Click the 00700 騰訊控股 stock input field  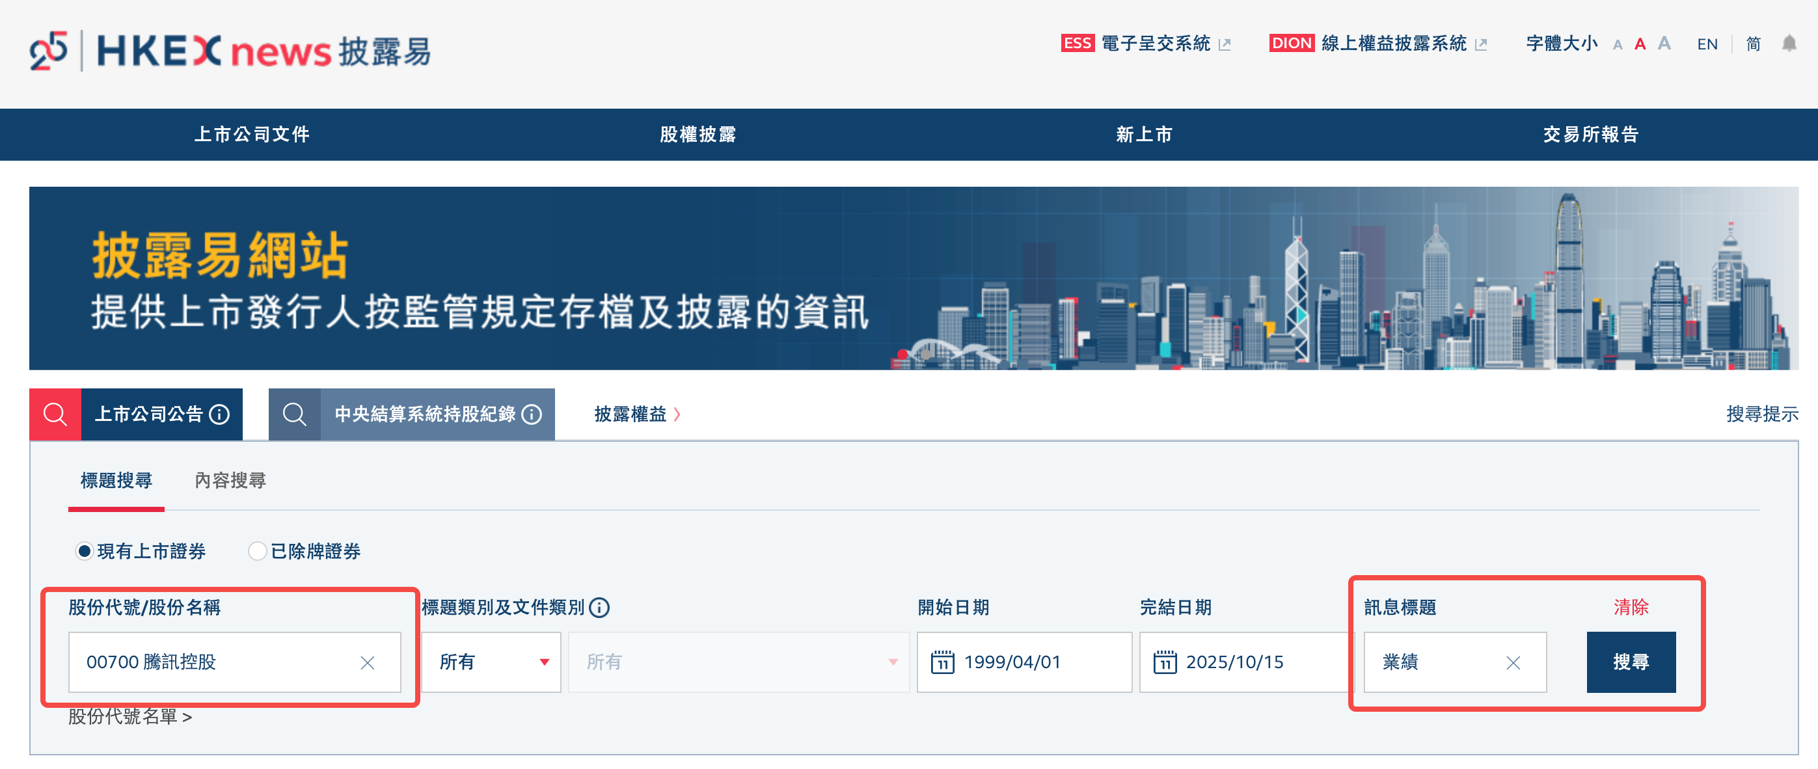(x=211, y=662)
